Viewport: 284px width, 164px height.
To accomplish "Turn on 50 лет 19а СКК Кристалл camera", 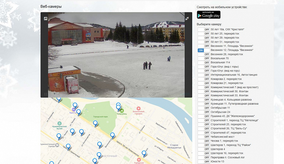I will tap(204, 29).
